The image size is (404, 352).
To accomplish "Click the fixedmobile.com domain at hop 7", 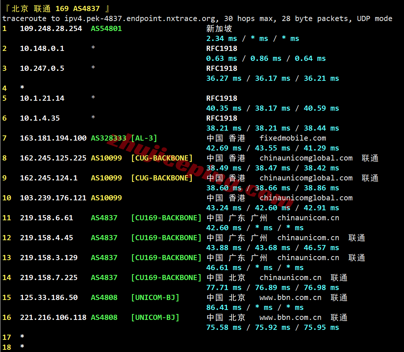I will point(293,138).
